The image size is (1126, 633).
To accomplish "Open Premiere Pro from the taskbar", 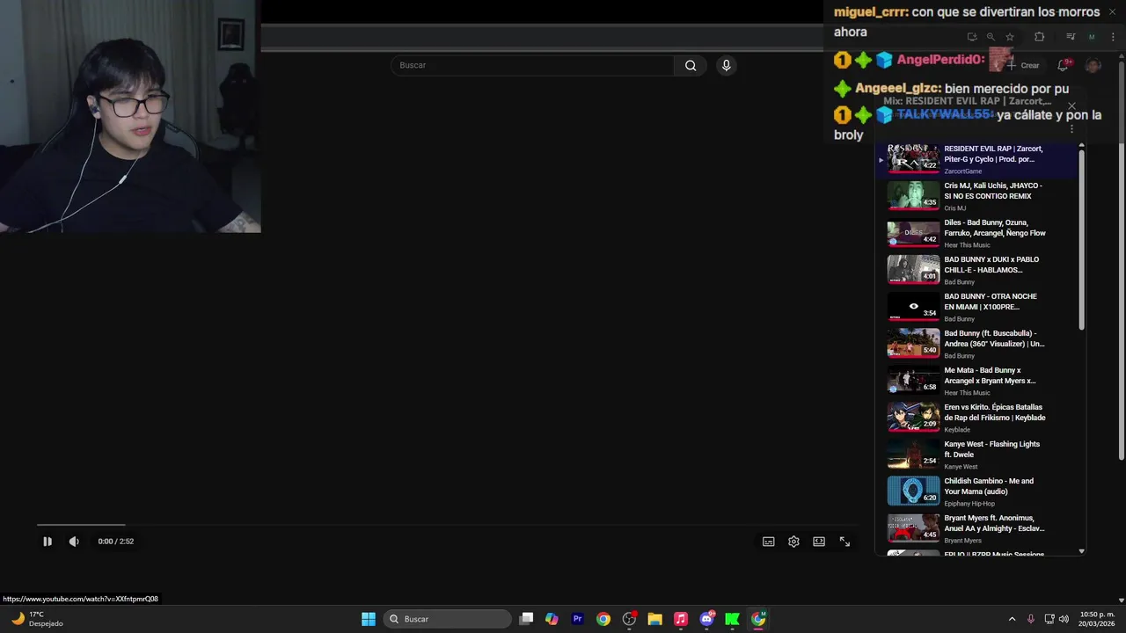I will click(x=577, y=619).
